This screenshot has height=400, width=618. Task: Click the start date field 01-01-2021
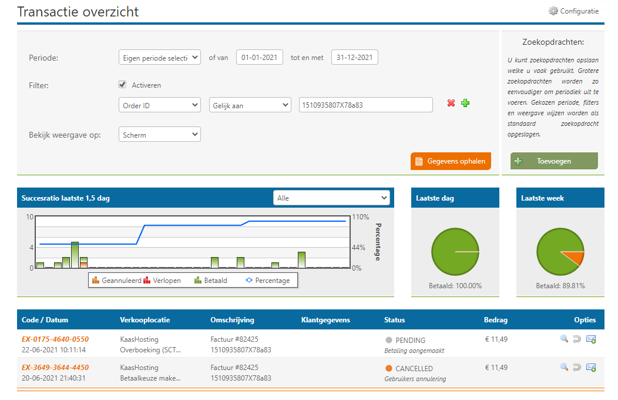tap(260, 58)
